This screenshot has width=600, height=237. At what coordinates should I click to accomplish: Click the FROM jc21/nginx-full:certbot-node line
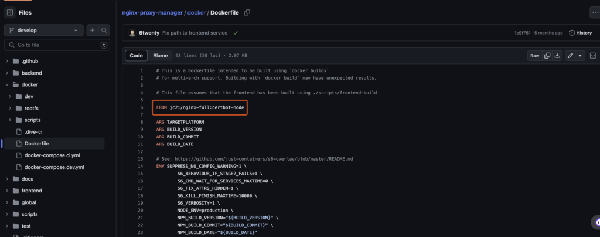click(200, 107)
